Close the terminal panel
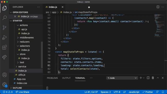Image resolution: width=167 pixels, height=94 pixels. (163, 78)
